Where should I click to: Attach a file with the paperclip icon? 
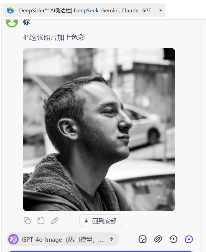point(158,239)
